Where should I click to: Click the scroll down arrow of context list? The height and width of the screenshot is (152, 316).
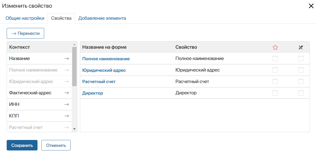tap(75, 129)
